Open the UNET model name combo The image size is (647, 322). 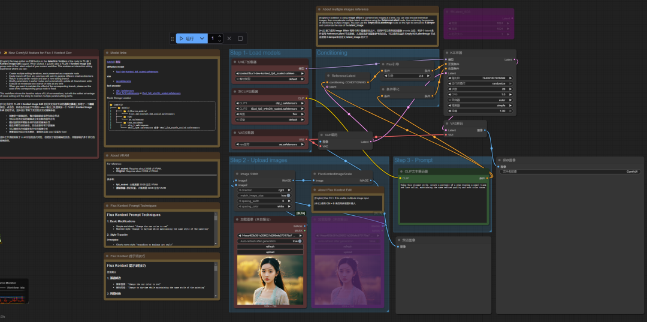click(x=271, y=74)
